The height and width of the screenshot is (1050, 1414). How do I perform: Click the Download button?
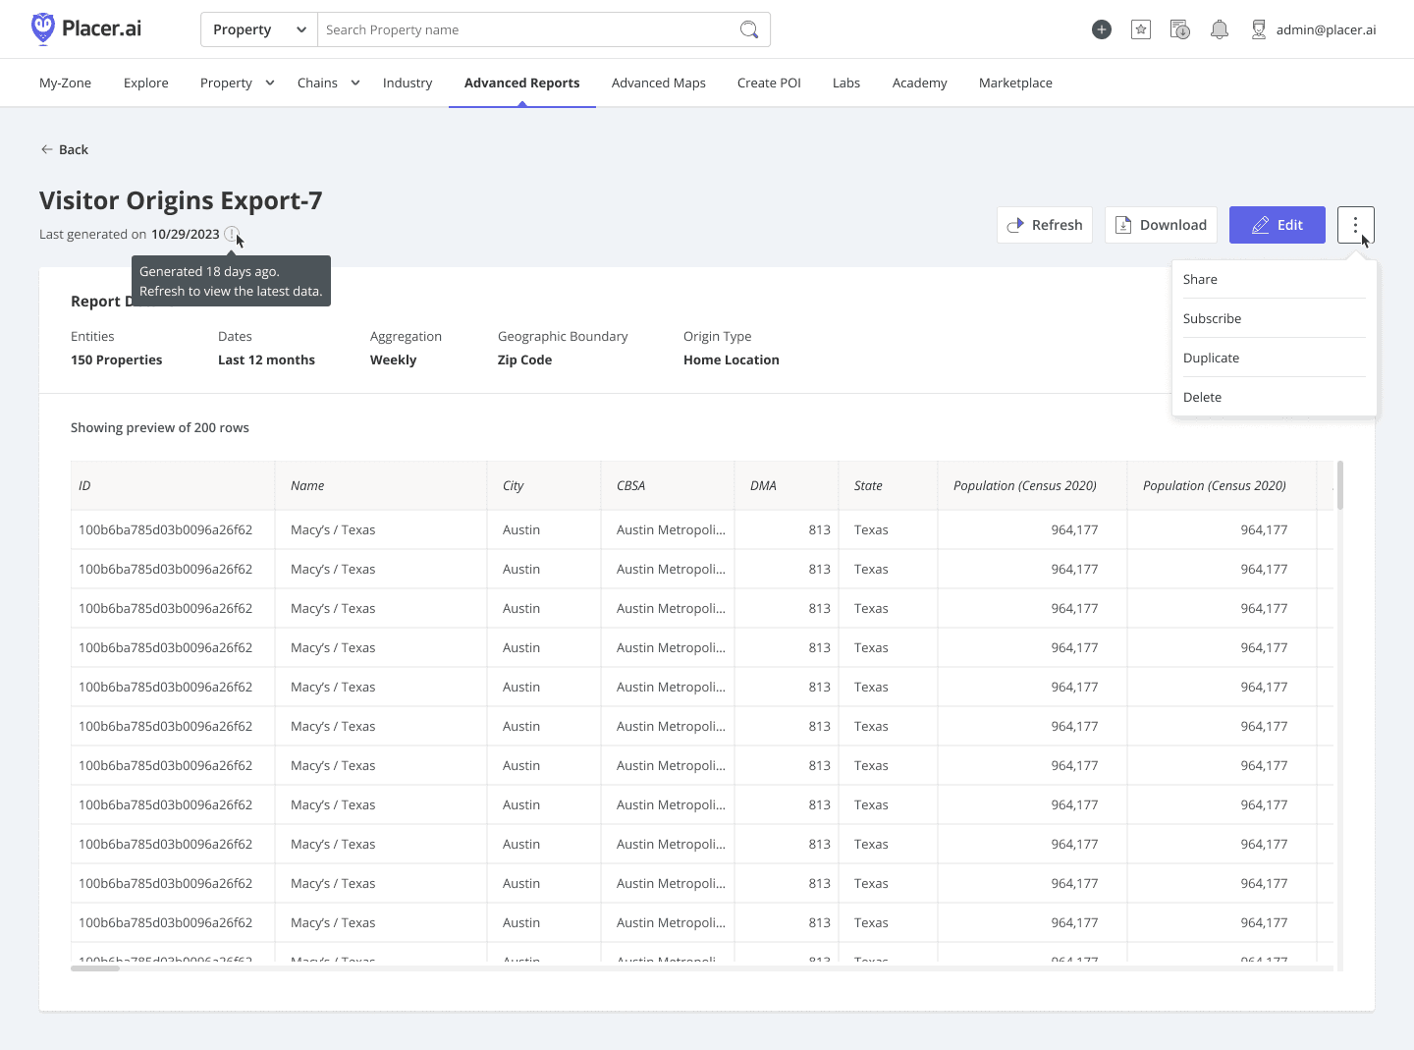coord(1161,225)
